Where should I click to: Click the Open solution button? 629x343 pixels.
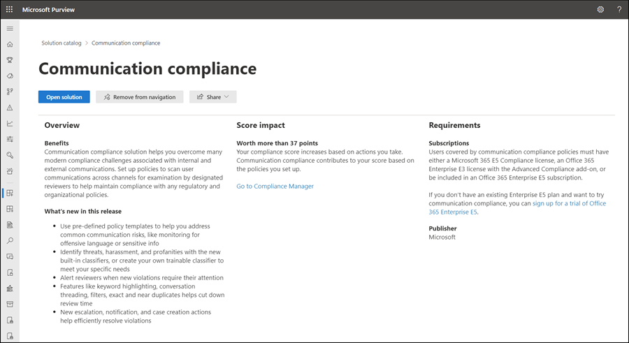tap(64, 96)
